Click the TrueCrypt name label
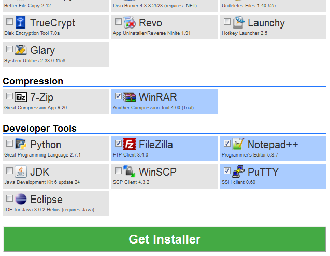 [53, 23]
